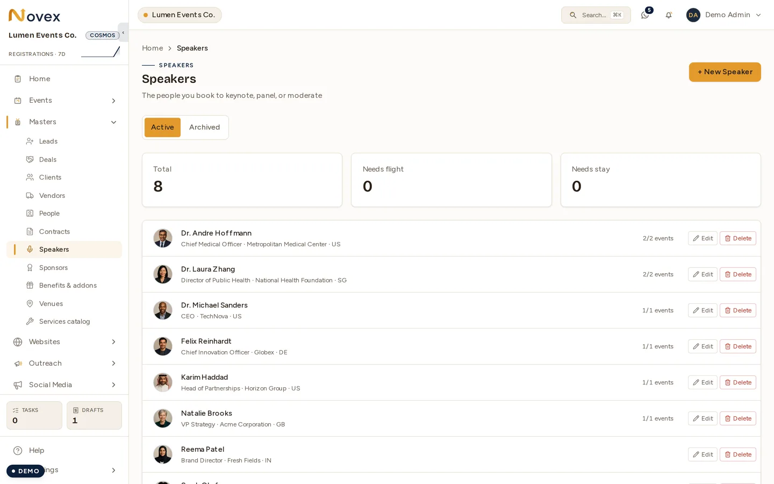The image size is (774, 484).
Task: Delete Karim Haddad
Action: (737, 382)
